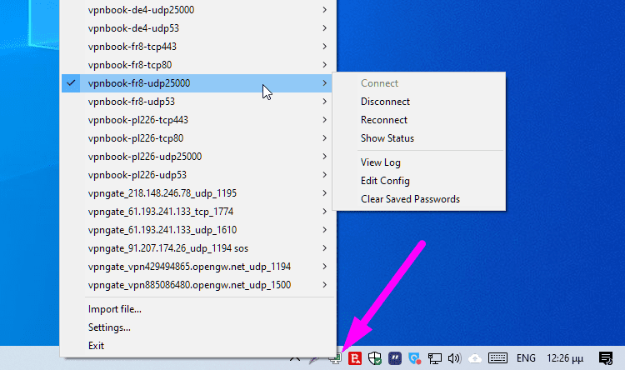Expand vpnbook-pl226-tcp80 submenu arrow

pos(324,138)
